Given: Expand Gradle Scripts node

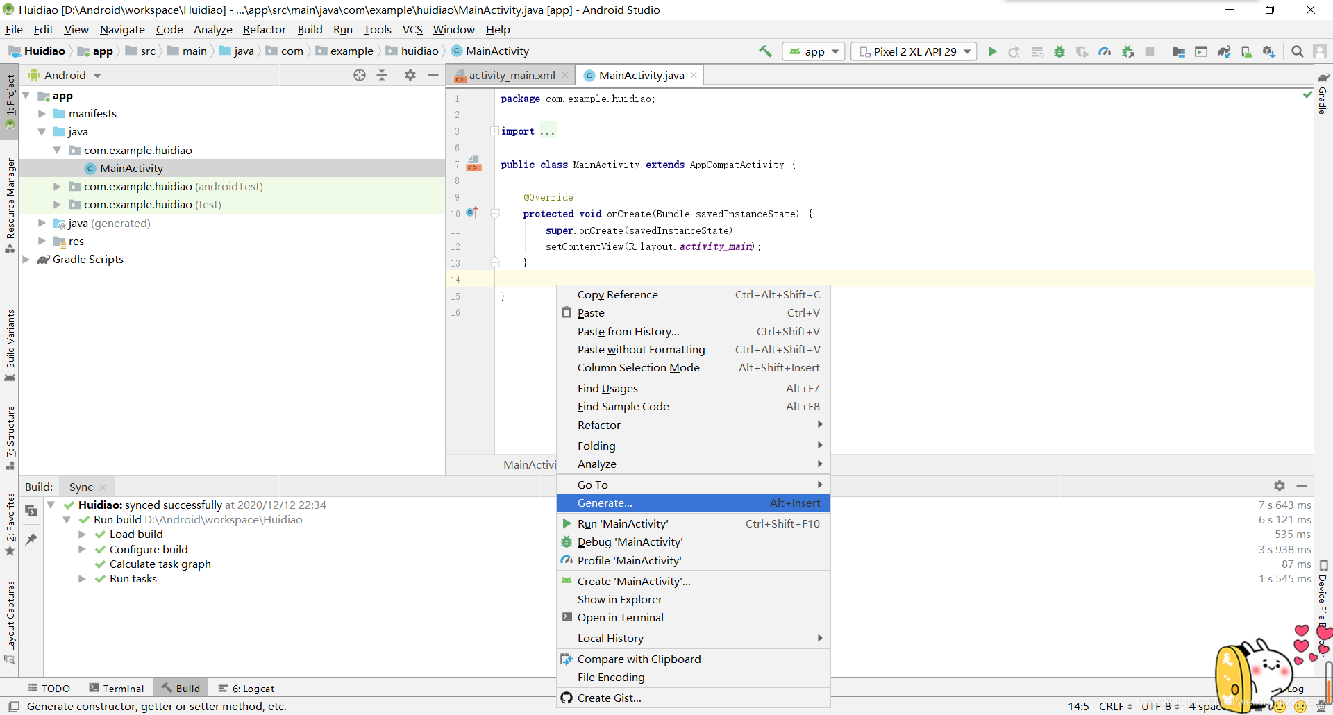Looking at the screenshot, I should pos(26,259).
